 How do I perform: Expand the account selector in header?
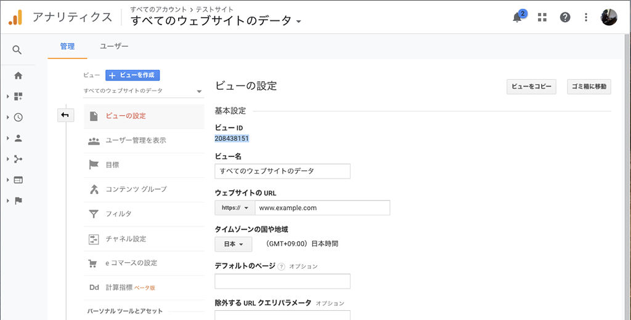[216, 20]
